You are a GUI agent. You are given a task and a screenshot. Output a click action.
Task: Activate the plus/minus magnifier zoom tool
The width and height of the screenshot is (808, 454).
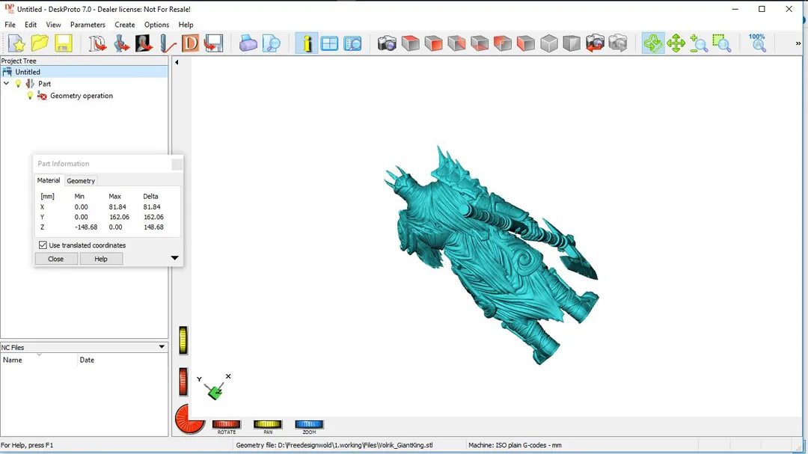(699, 44)
